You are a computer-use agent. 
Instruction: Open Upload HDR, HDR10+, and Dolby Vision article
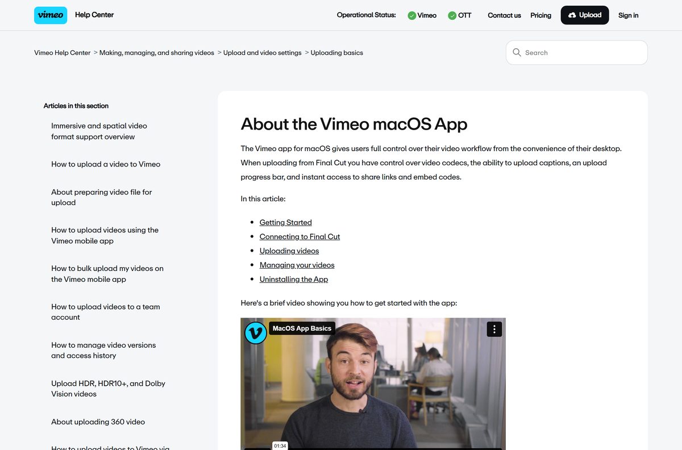tap(108, 389)
